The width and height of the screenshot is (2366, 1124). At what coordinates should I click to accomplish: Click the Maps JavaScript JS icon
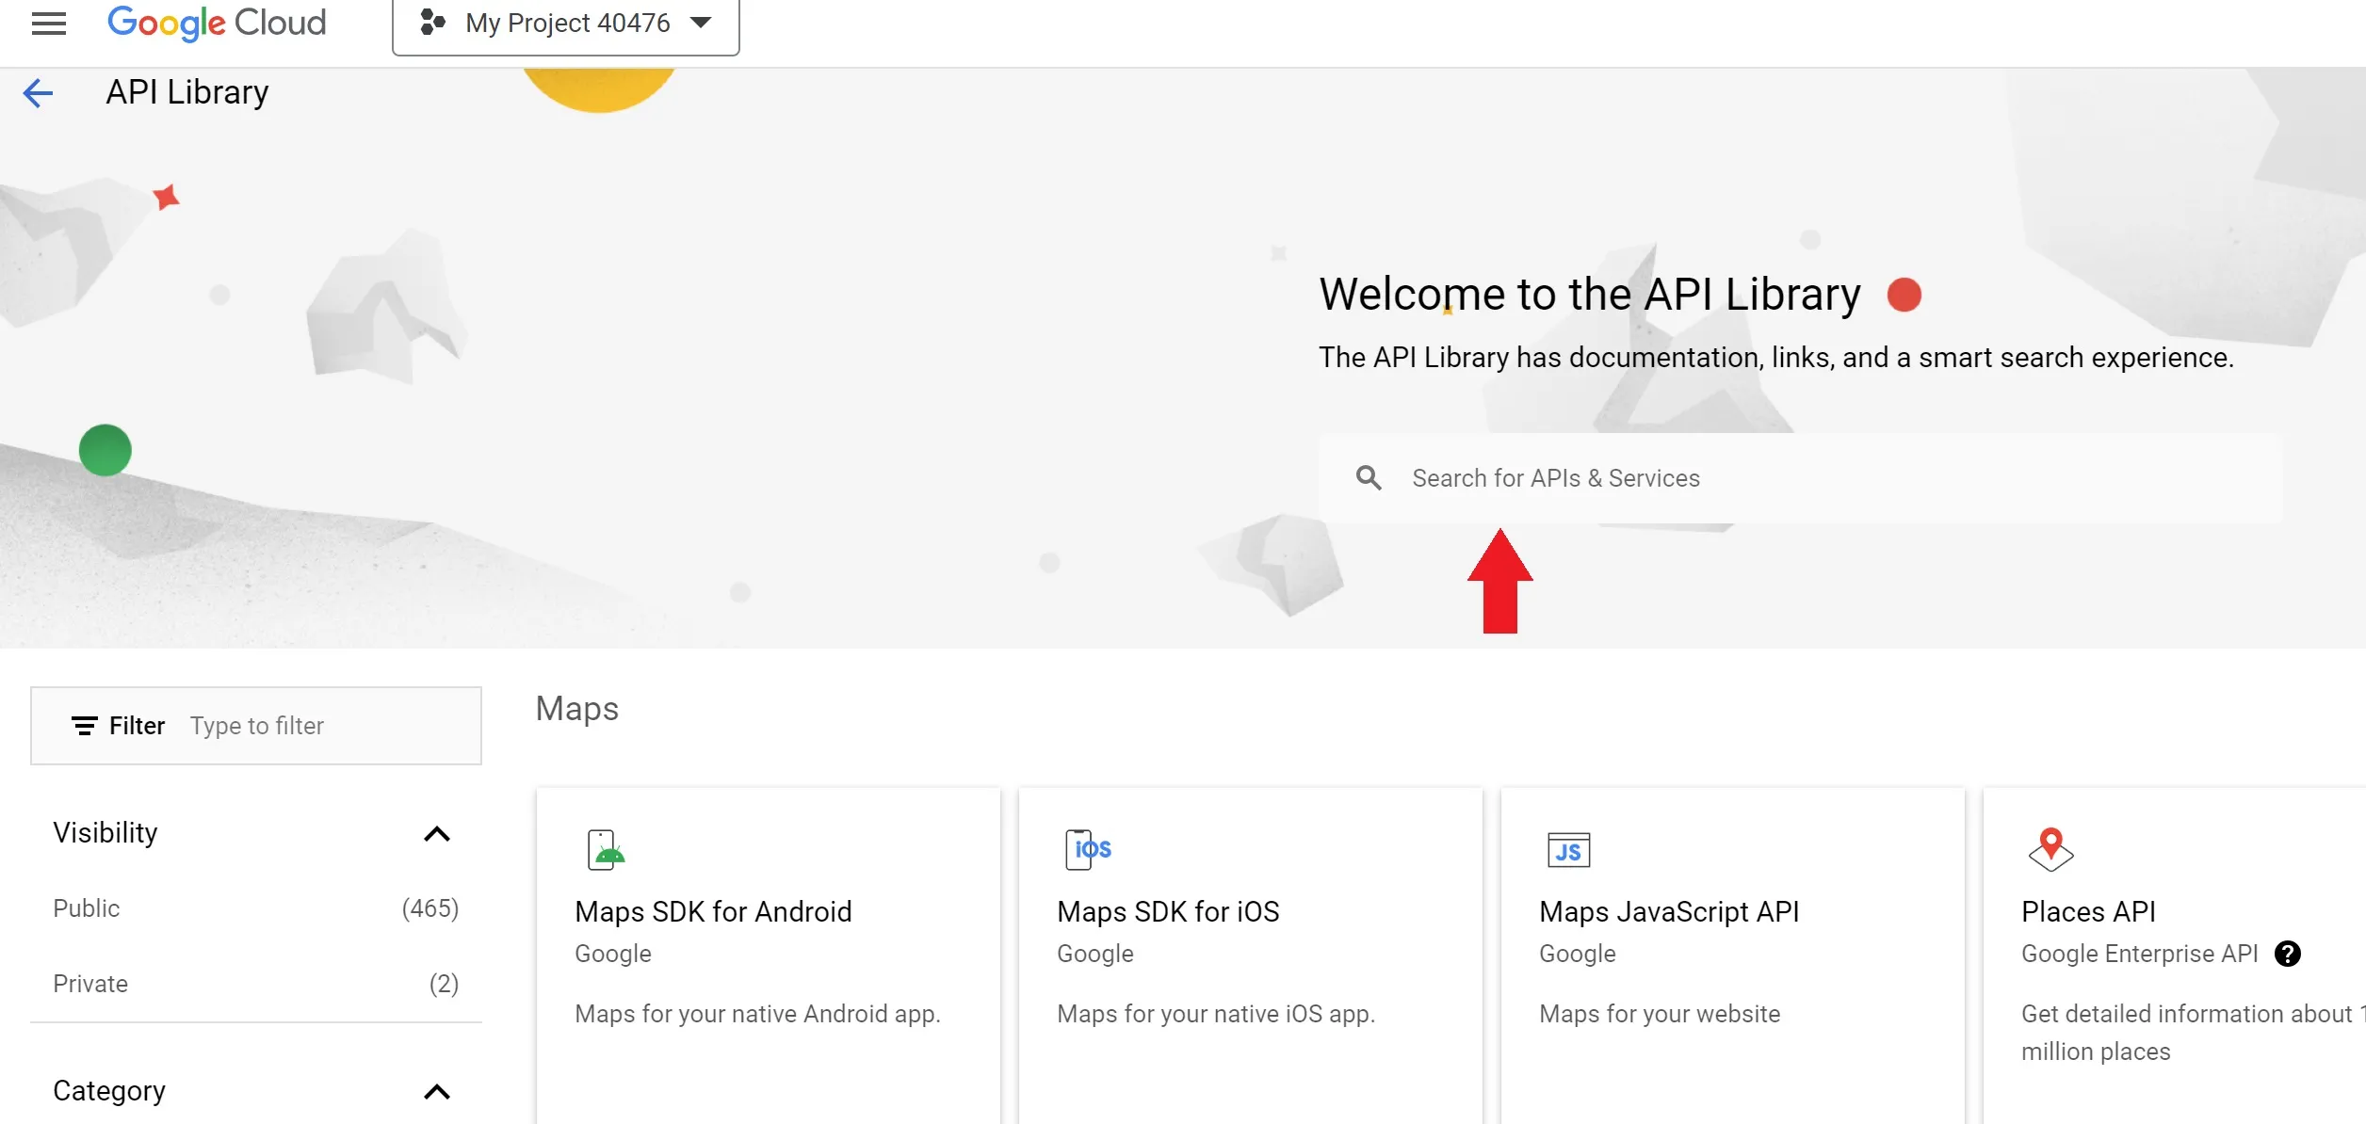(x=1568, y=850)
